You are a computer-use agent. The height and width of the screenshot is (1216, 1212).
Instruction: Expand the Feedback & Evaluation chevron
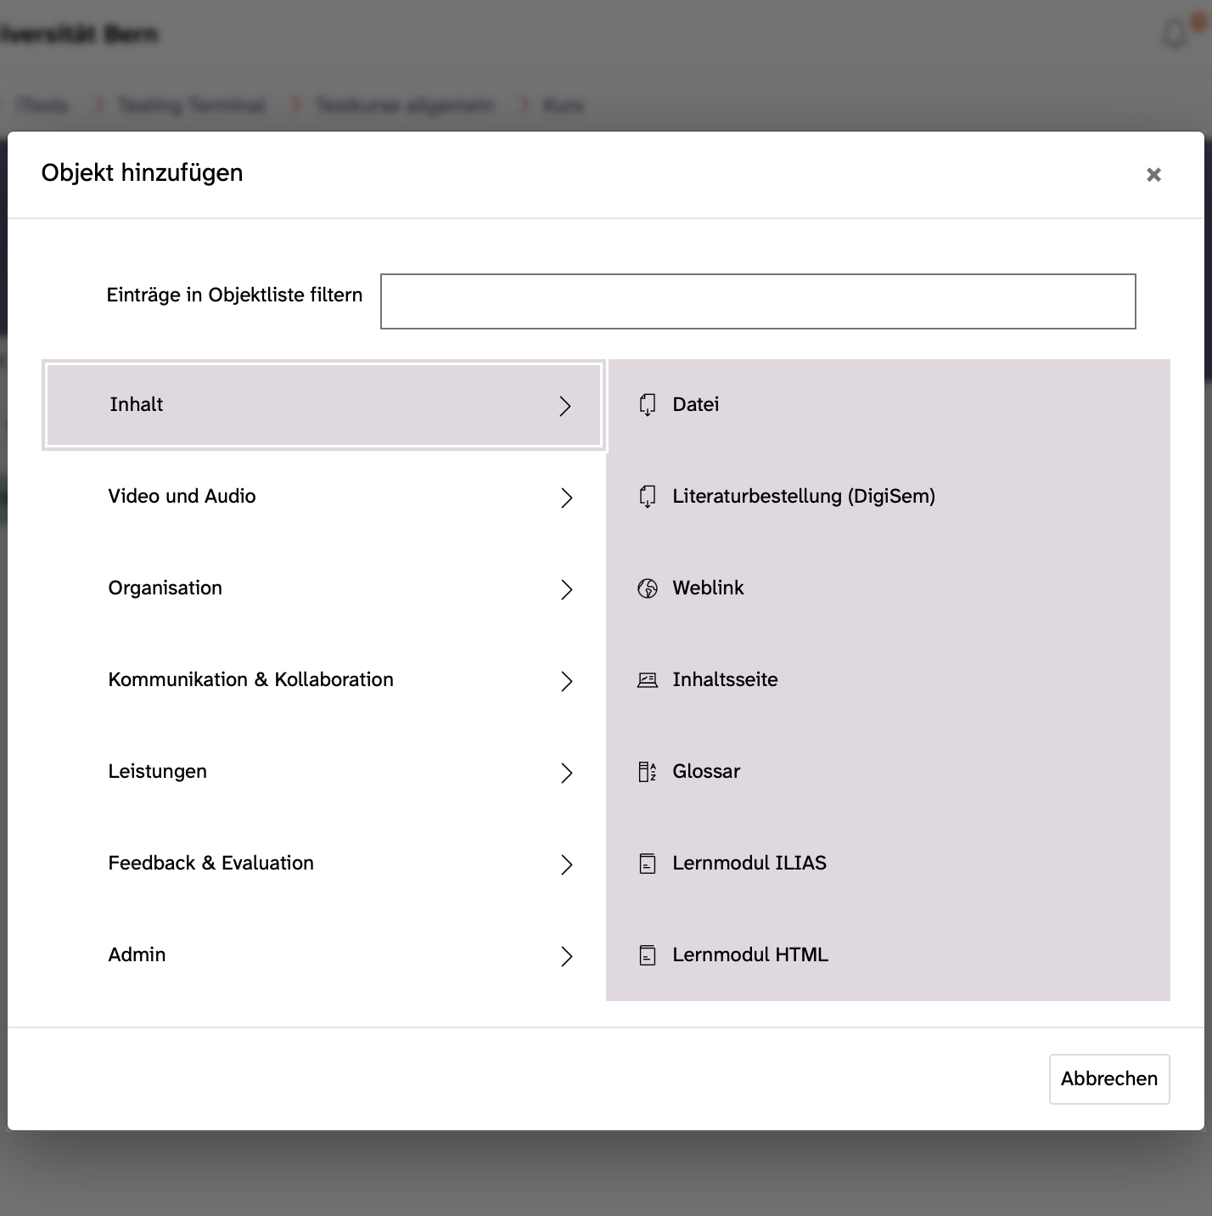coord(567,864)
